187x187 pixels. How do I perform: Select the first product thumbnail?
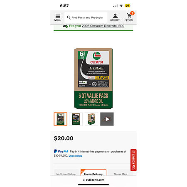60,119
